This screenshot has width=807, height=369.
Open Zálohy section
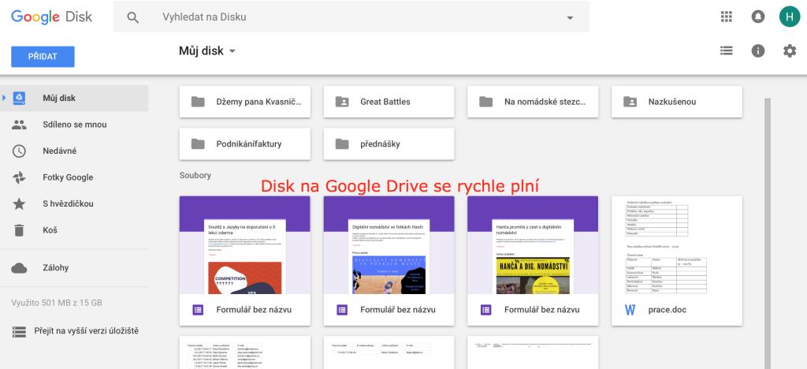[x=74, y=267]
